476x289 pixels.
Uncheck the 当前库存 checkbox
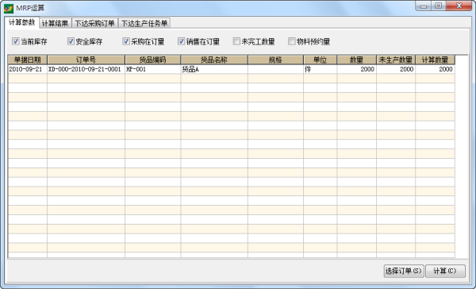point(16,41)
